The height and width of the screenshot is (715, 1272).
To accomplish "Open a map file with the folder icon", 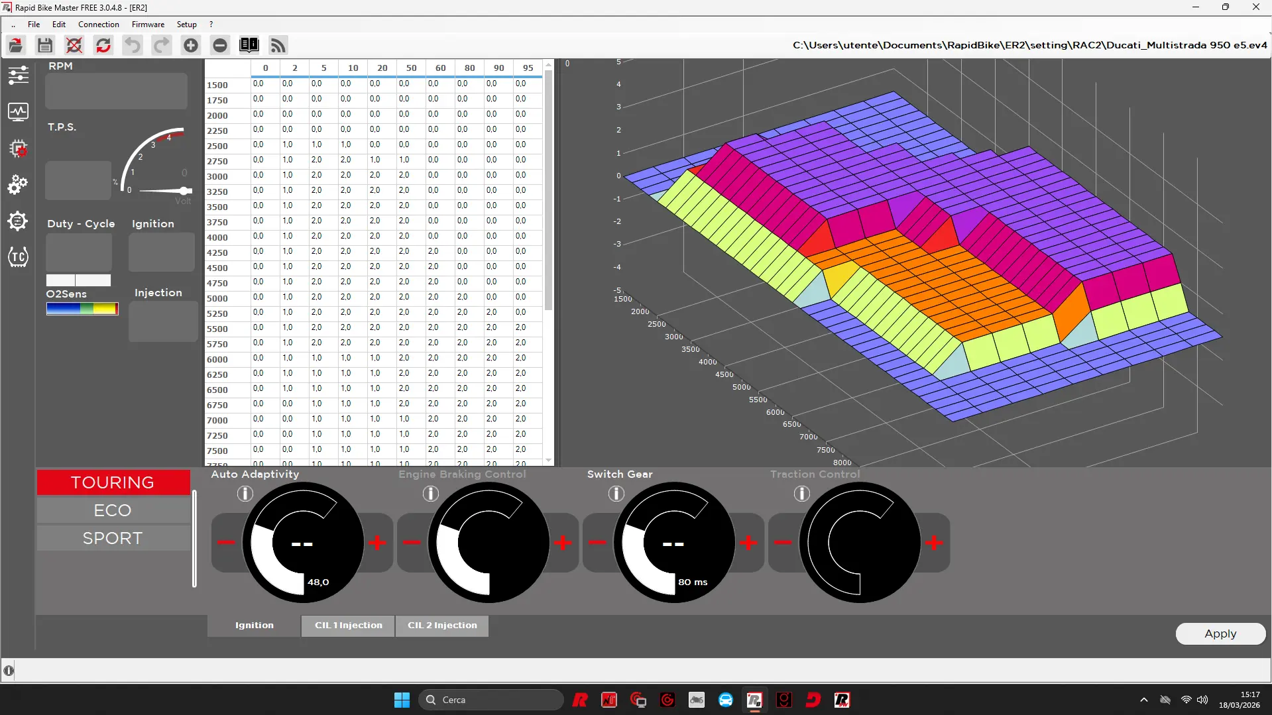I will [x=16, y=45].
